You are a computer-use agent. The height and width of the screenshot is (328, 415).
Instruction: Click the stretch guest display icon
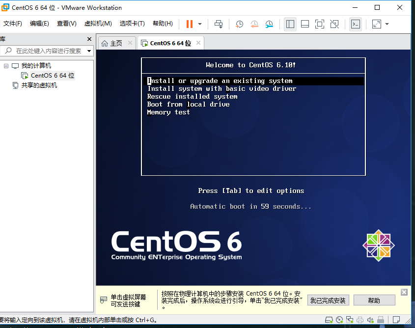tap(377, 24)
